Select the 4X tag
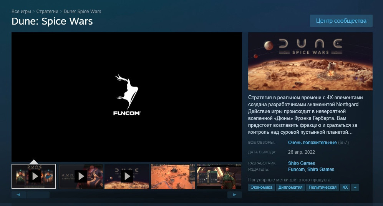 pos(345,188)
